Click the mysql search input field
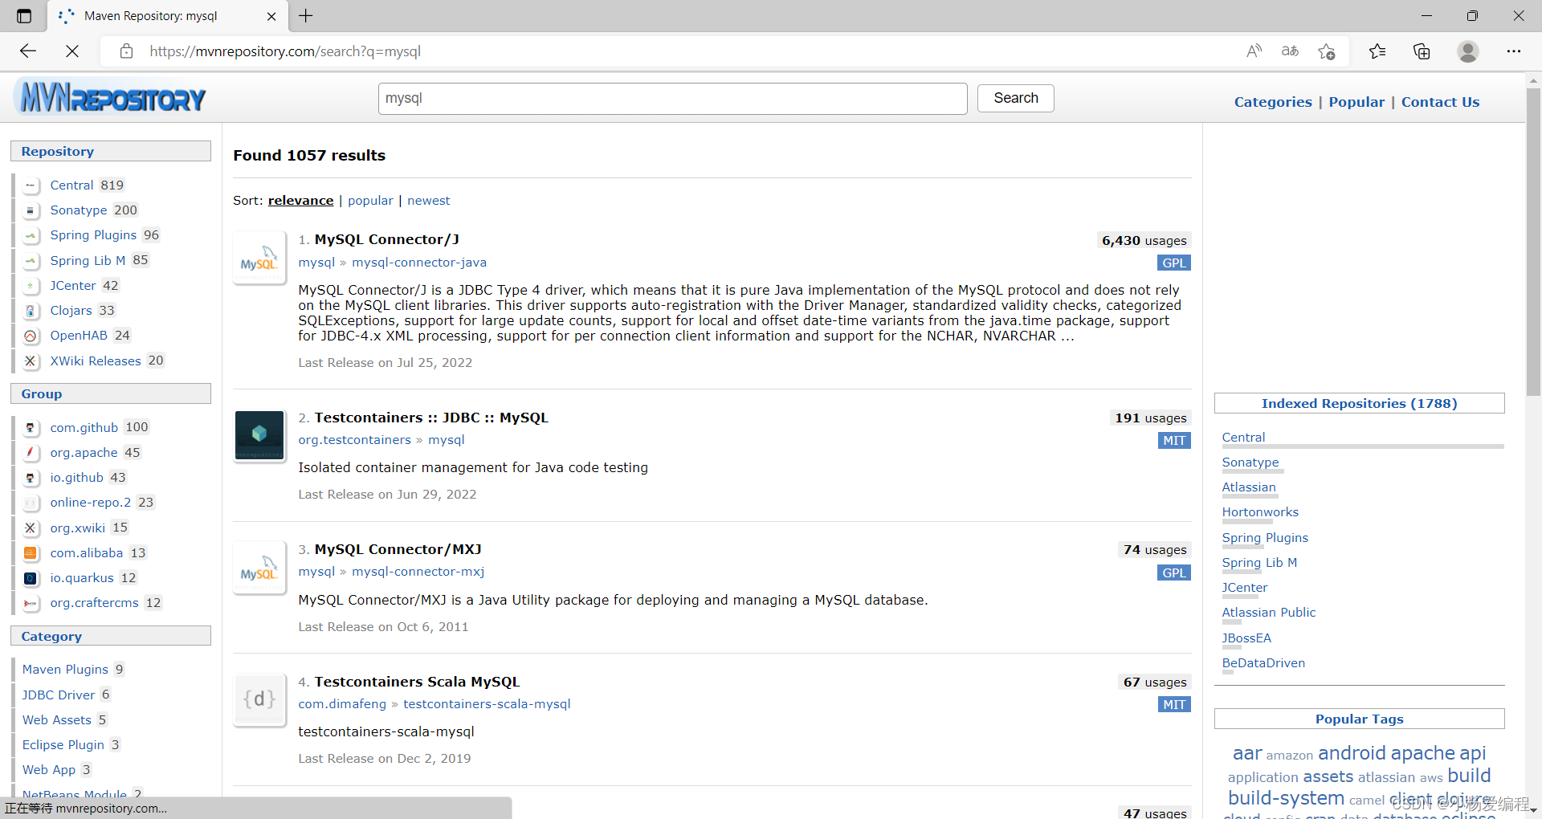Screen dimensions: 1542x819 coord(672,98)
